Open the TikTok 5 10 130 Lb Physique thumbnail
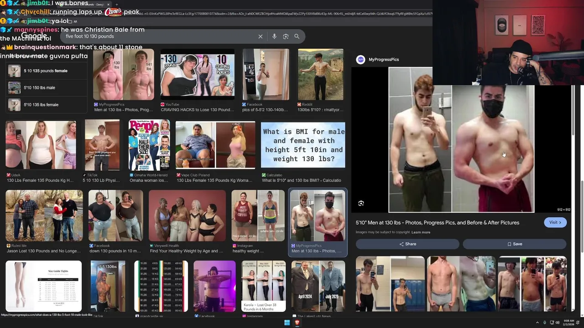The image size is (584, 328). (102, 145)
